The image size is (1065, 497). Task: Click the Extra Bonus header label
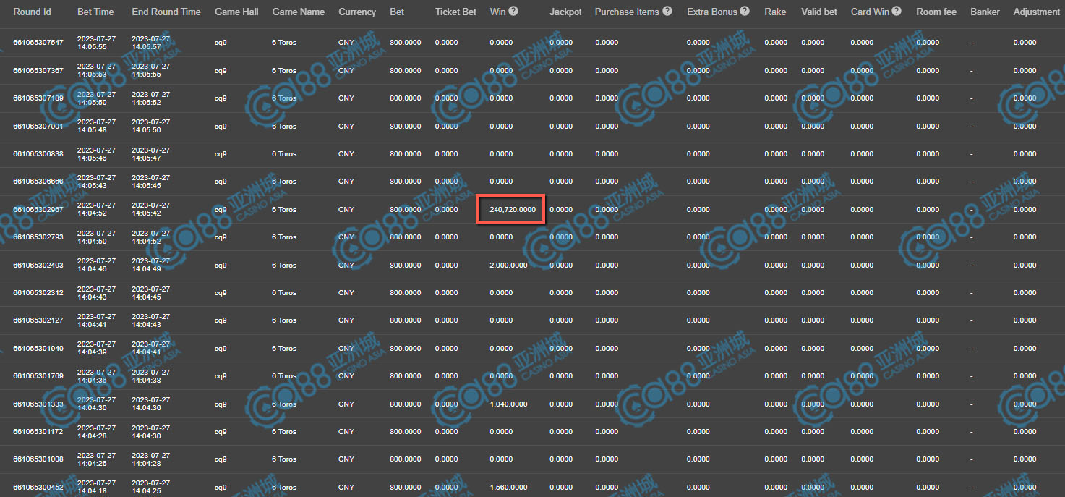[x=711, y=12]
